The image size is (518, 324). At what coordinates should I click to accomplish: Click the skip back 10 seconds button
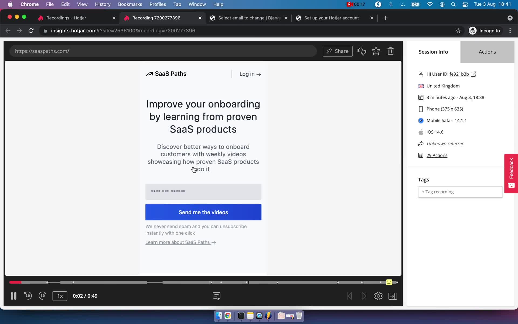pyautogui.click(x=28, y=296)
